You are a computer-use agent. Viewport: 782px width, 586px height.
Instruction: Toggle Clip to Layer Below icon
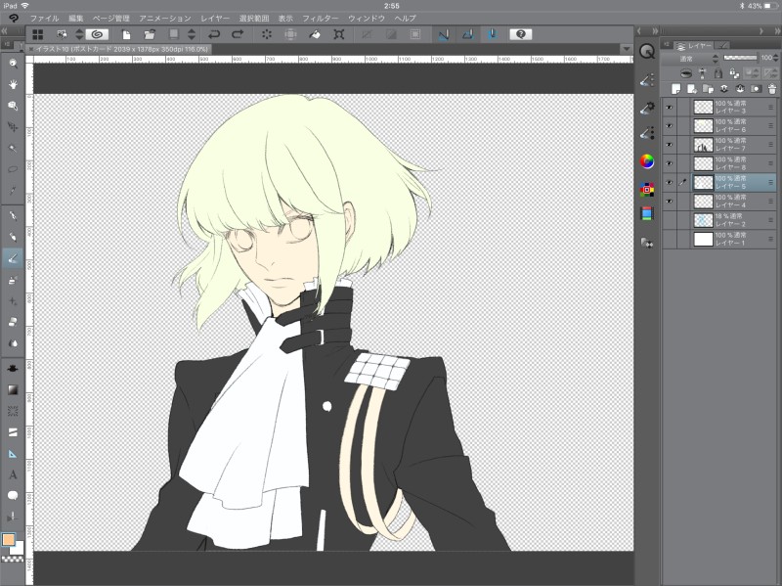(x=686, y=73)
